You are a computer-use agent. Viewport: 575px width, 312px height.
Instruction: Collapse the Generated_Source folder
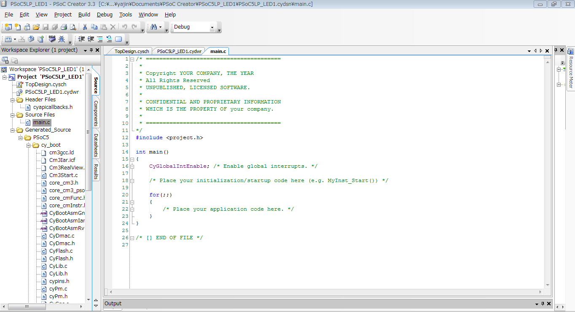pyautogui.click(x=13, y=130)
